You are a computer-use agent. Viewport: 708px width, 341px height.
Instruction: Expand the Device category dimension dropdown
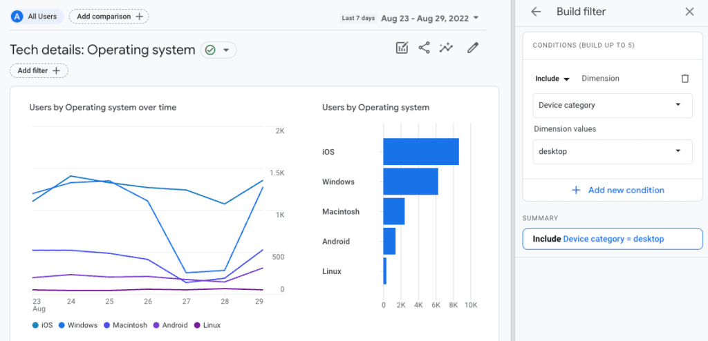[613, 106]
